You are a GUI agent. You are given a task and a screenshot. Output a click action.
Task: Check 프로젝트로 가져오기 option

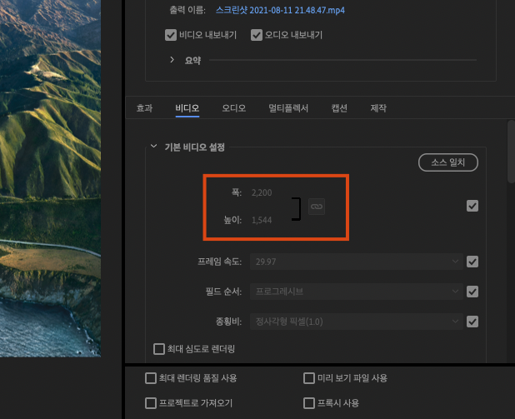(x=151, y=403)
